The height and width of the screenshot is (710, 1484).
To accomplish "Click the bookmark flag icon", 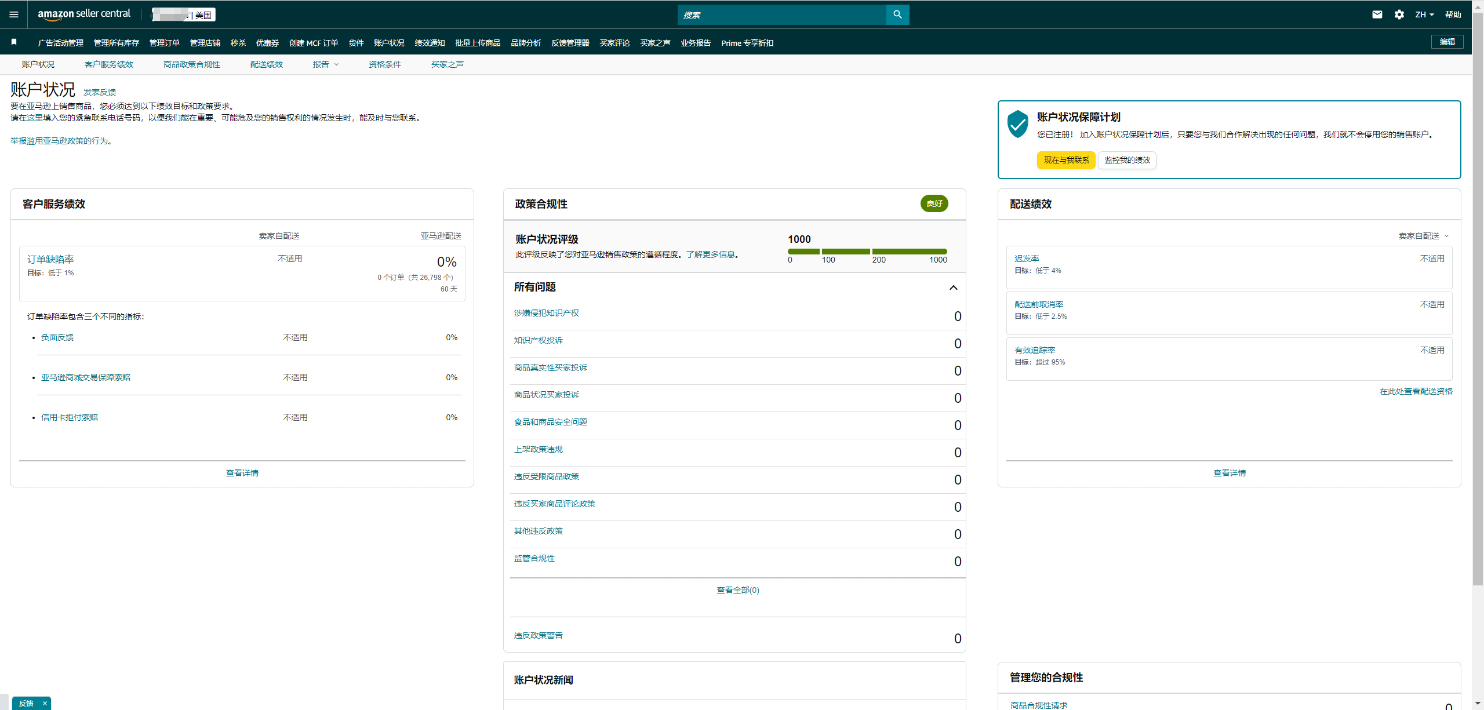I will (x=14, y=42).
